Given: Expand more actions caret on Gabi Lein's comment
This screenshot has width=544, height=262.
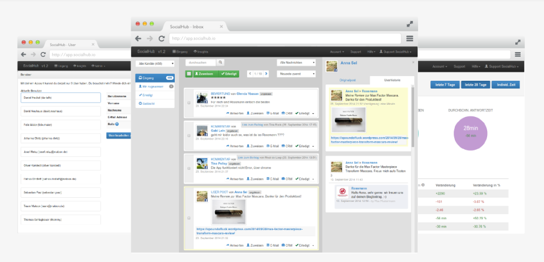Looking at the screenshot, I should pos(313,147).
